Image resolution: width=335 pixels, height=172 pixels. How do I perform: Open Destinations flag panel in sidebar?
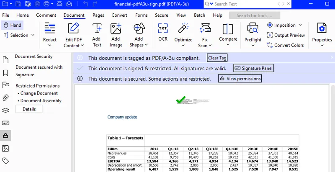click(x=5, y=85)
